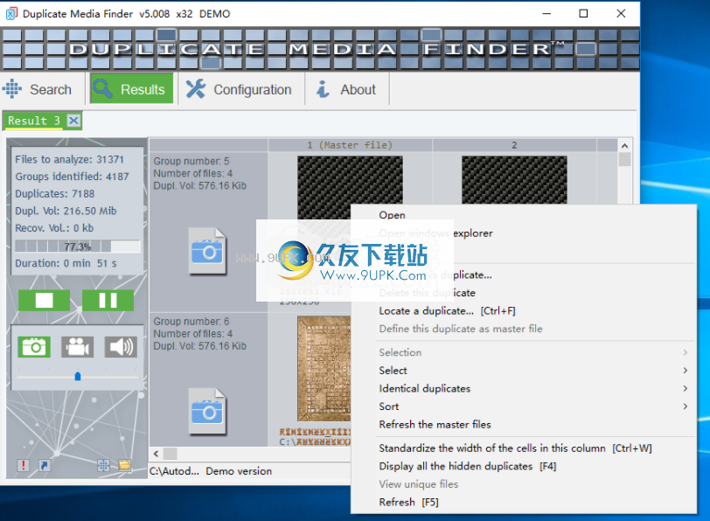Choose Refresh [F5] from the menu
This screenshot has width=710, height=521.
pos(524,503)
